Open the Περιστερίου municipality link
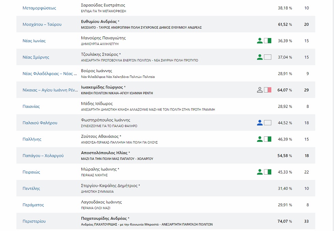This screenshot has width=334, height=231. tap(34, 221)
